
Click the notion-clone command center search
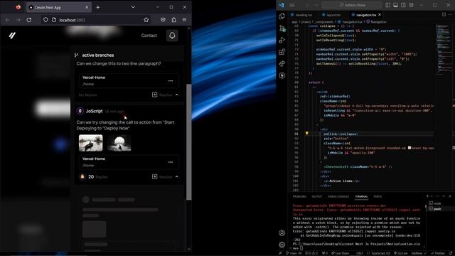352,5
